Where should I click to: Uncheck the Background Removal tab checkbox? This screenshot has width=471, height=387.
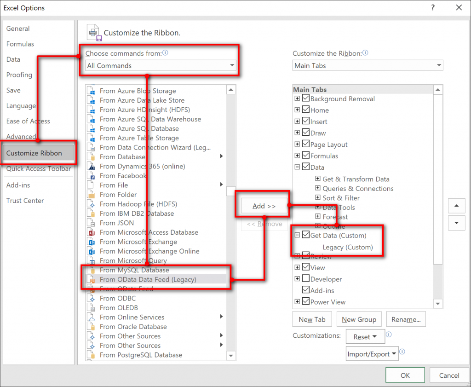click(306, 98)
